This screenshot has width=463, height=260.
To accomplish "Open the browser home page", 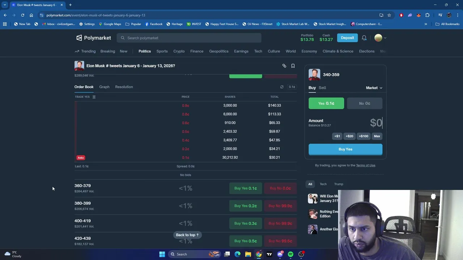I will 31,15.
